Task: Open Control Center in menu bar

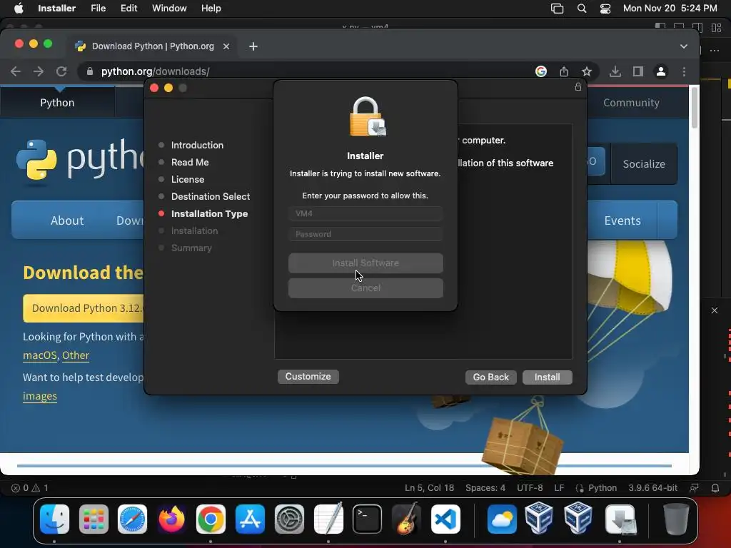Action: point(605,9)
